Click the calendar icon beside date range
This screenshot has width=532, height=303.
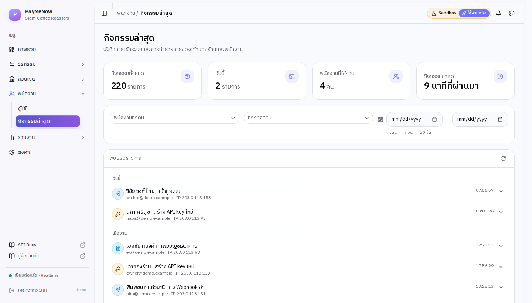click(381, 119)
